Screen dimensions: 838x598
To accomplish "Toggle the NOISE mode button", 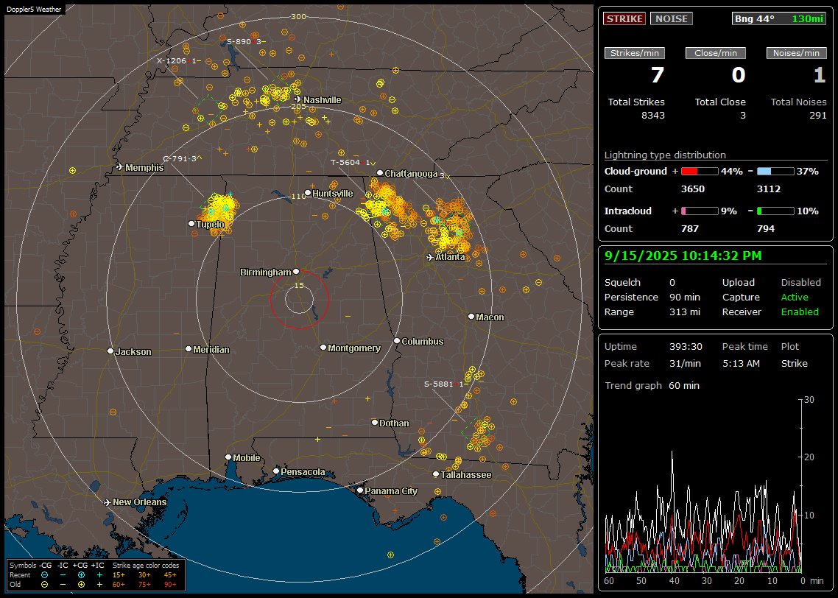I will [672, 18].
